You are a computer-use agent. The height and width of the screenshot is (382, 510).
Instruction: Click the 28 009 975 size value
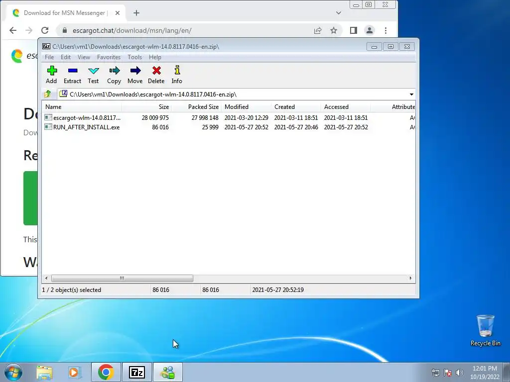(x=155, y=117)
